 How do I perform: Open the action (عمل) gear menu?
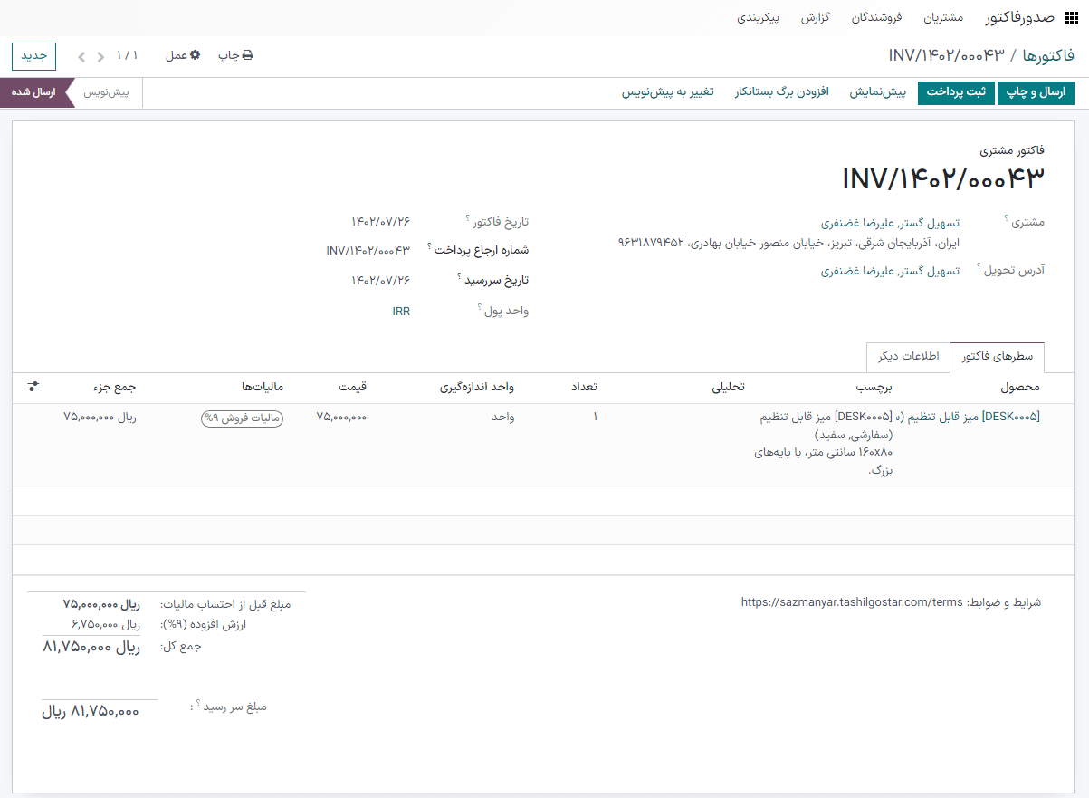[195, 56]
